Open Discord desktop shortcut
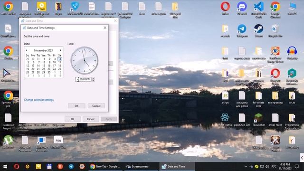This screenshot has width=304, height=171. coord(242,9)
